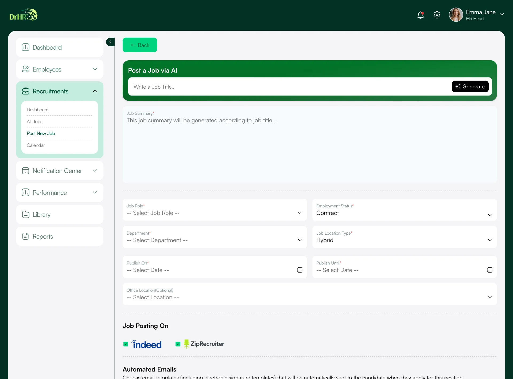Click the green Back button
513x379 pixels.
(x=140, y=45)
